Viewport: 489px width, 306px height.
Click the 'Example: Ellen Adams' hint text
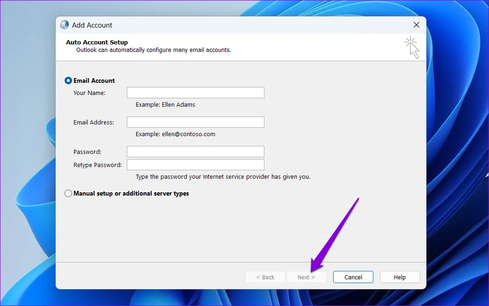pyautogui.click(x=165, y=105)
